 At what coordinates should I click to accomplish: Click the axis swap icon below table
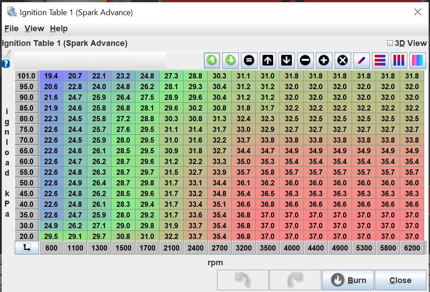tap(26, 248)
